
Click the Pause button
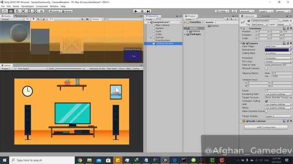142,11
